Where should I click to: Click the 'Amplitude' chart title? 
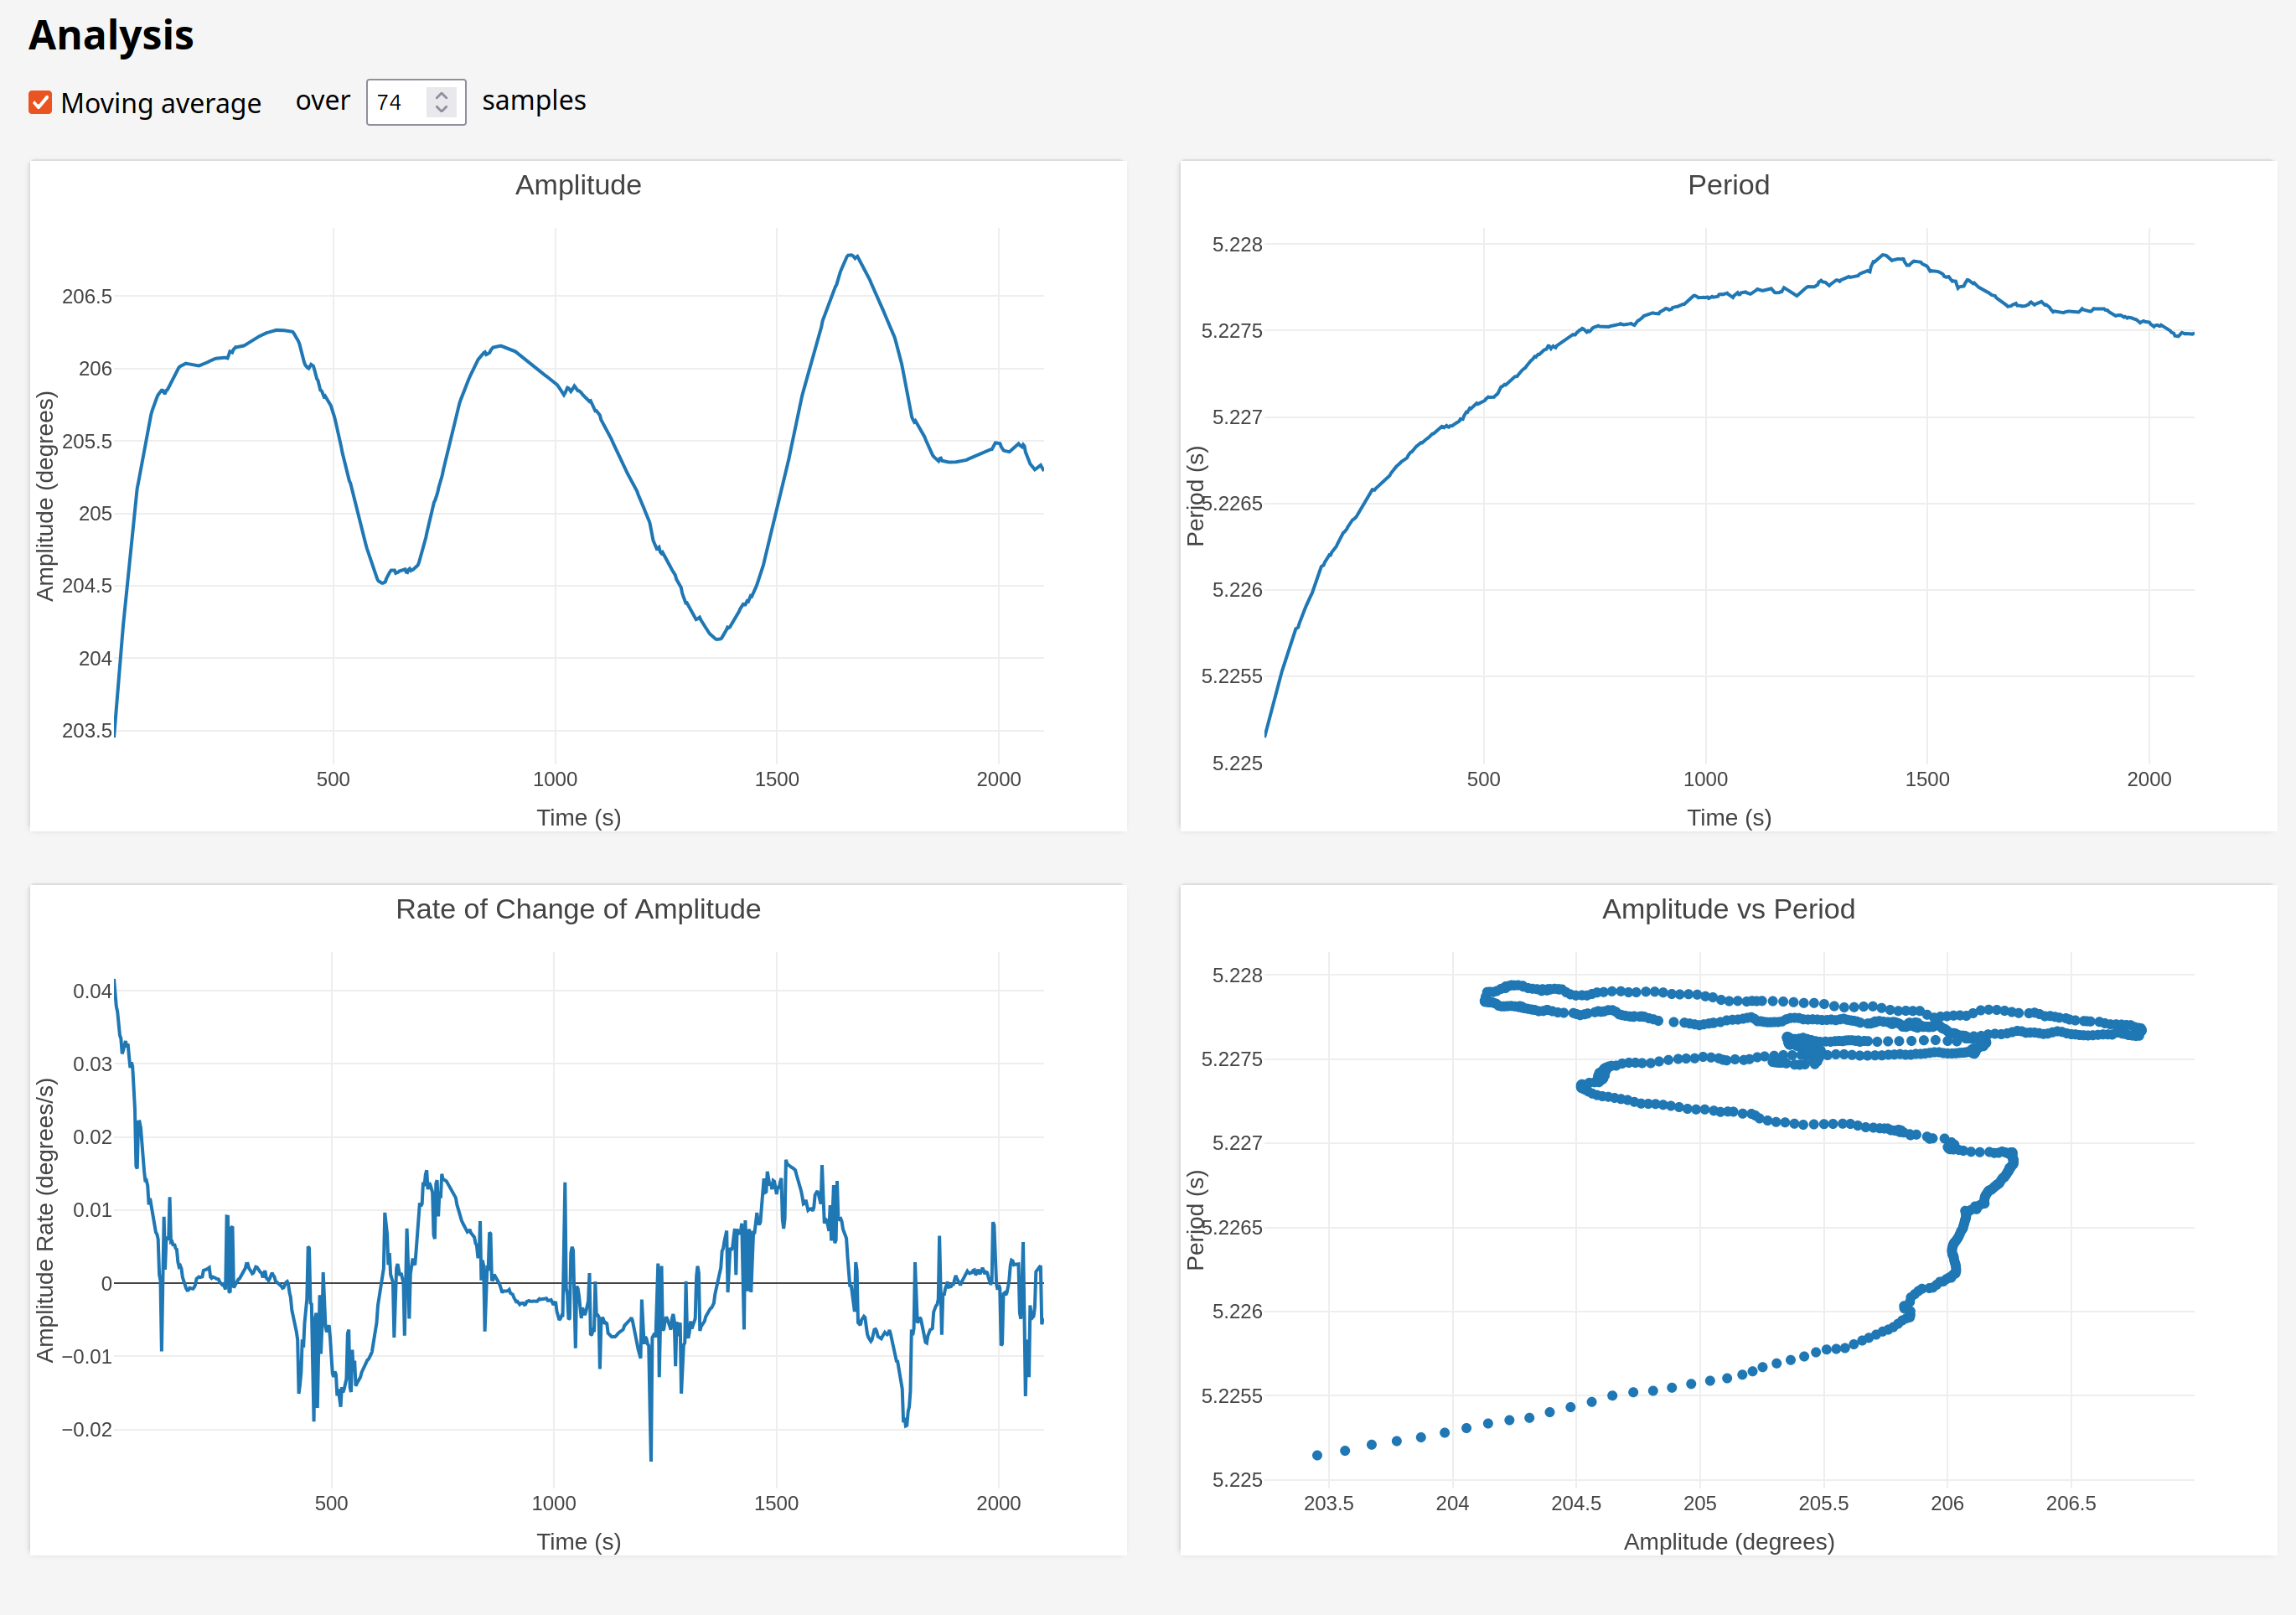click(578, 185)
